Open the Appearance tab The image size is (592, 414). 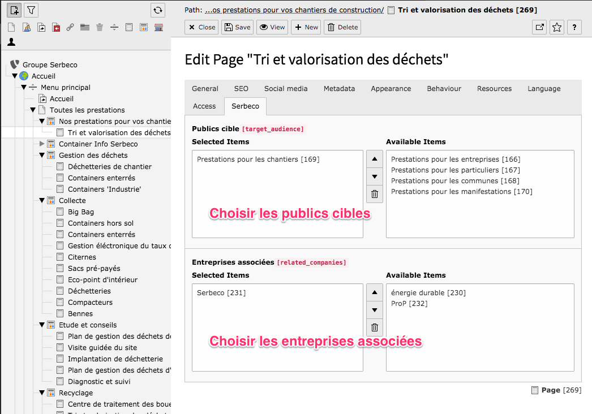point(391,89)
